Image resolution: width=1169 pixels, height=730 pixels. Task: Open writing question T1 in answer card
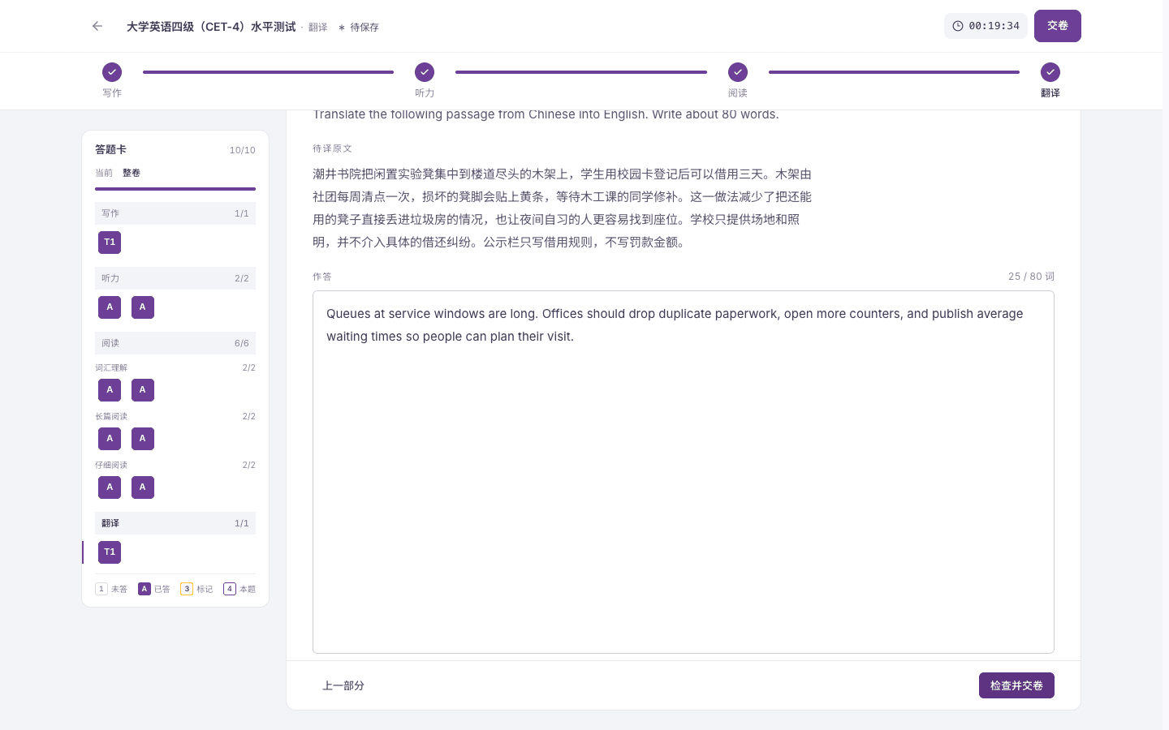pyautogui.click(x=110, y=243)
